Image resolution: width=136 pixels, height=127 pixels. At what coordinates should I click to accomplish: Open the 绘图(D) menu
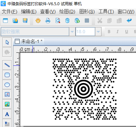coord(67,11)
